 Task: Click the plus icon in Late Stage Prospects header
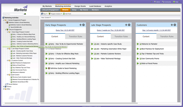tap(126, 25)
